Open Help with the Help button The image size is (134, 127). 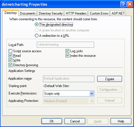pyautogui.click(x=121, y=121)
